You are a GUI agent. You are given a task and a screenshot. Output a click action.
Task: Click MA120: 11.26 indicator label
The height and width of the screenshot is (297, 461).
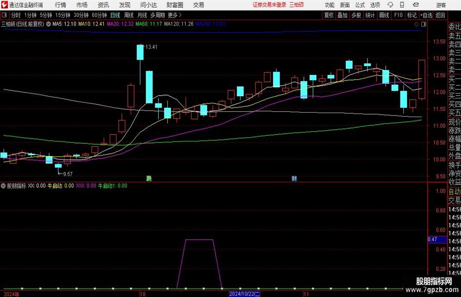[179, 24]
